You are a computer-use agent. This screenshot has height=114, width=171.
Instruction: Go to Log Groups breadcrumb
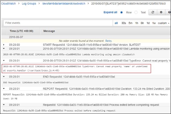pos(29,4)
